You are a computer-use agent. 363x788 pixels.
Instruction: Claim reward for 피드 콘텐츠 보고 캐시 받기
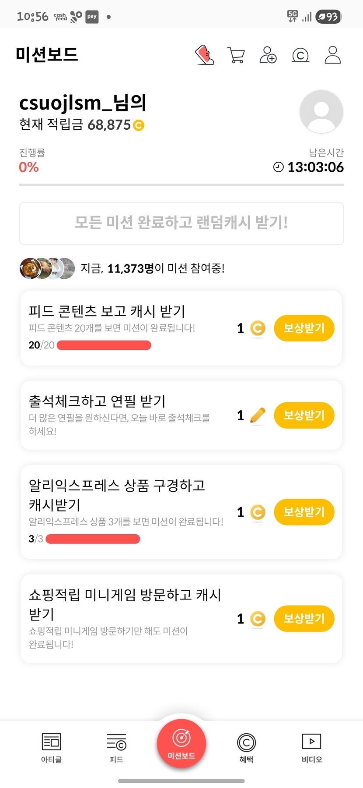[304, 328]
